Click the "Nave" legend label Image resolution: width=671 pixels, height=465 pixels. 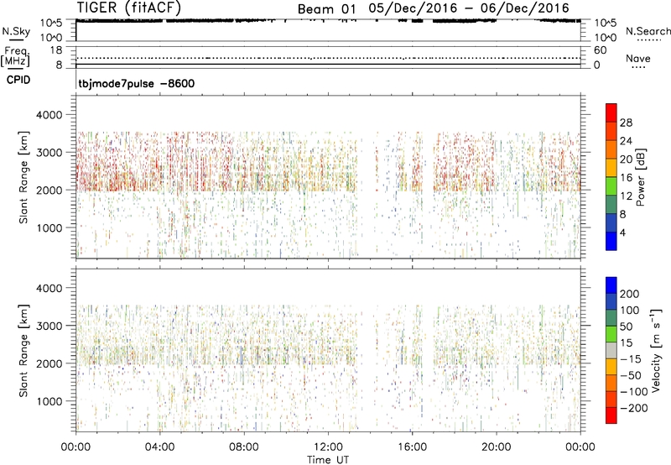pos(638,58)
